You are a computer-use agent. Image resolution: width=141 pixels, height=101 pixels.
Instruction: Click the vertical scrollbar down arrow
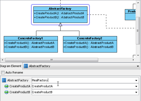coord(138,55)
